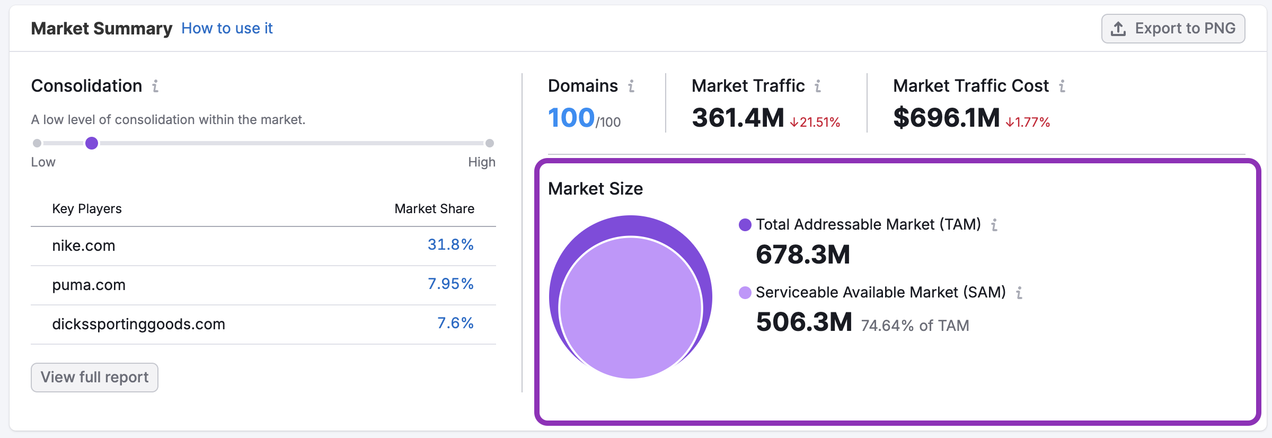The width and height of the screenshot is (1272, 438).
Task: Open the Serviceable Available Market info tooltip
Action: 1019,293
